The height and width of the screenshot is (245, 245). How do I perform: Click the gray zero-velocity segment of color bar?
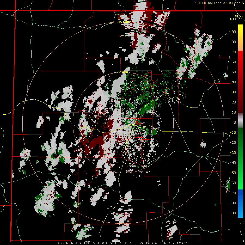click(x=240, y=121)
